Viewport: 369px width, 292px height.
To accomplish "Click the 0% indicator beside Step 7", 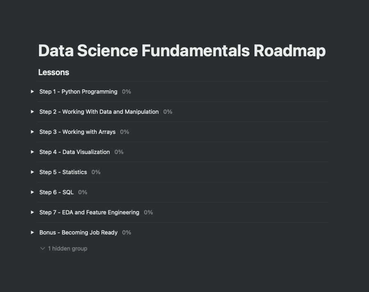I will point(148,212).
